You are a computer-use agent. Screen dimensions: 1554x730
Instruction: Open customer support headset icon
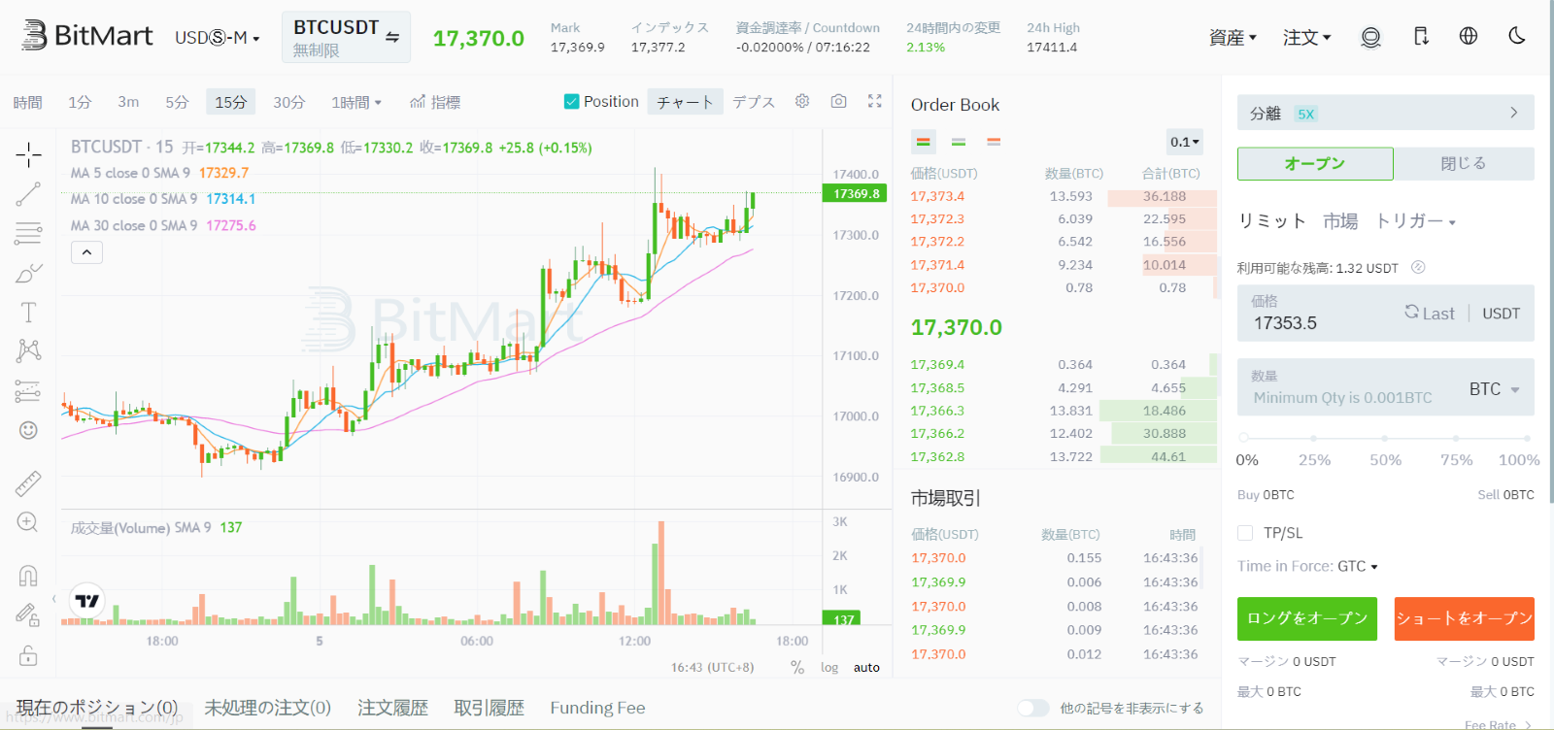pos(1370,37)
